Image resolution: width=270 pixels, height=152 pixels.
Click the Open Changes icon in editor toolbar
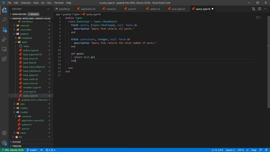[x=254, y=9]
